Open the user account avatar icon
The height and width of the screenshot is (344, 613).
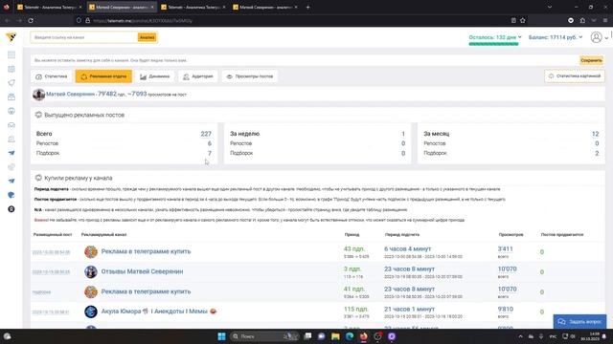[x=596, y=37]
